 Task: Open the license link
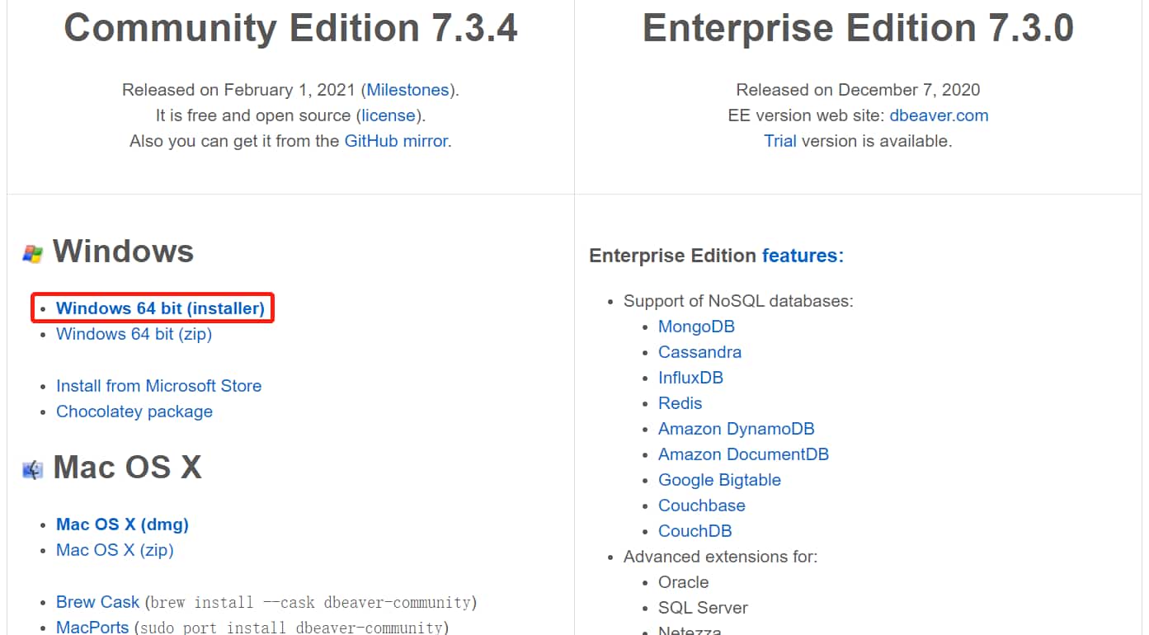click(389, 115)
